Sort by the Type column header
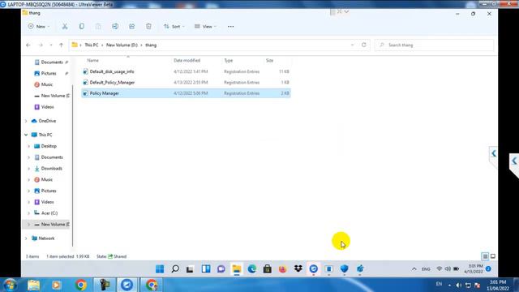Screen dimensions: 519x292 tap(229, 60)
